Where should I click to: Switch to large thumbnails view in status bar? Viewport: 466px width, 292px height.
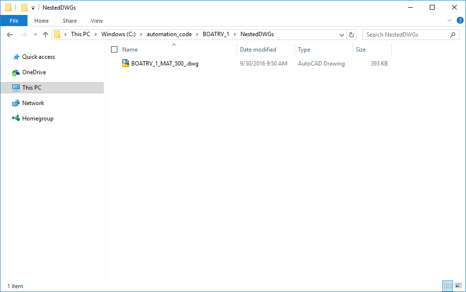click(x=458, y=286)
